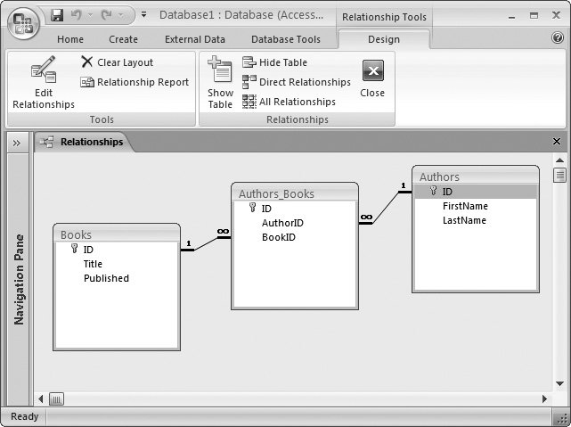Switch to the Database Tools tab

pyautogui.click(x=285, y=39)
